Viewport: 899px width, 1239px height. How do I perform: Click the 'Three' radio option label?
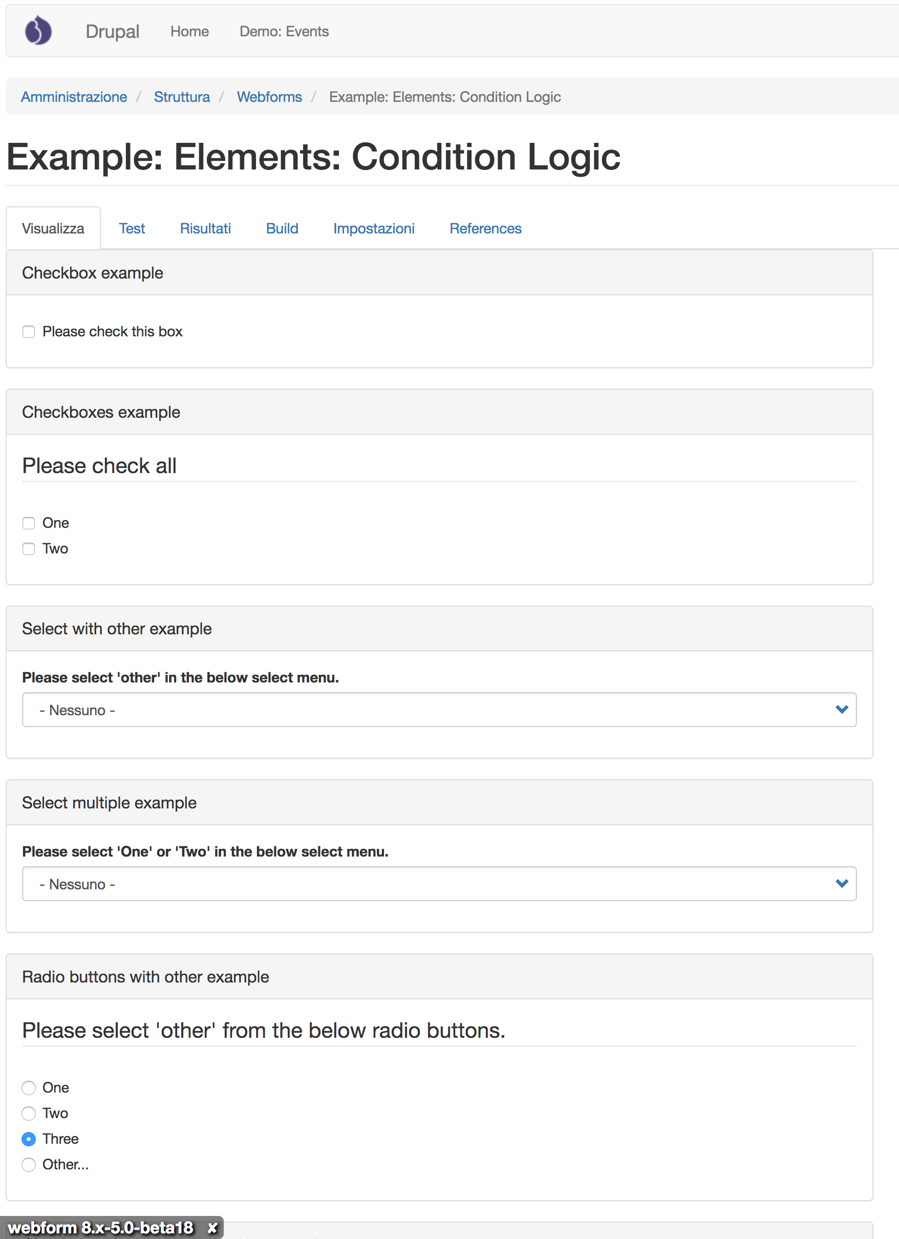60,1139
